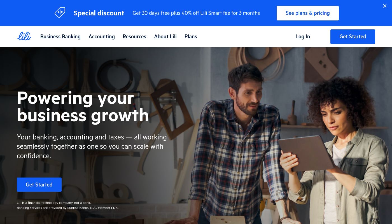Viewport: 392px width, 224px height.
Task: Click the See plans & pricing button
Action: 308,13
